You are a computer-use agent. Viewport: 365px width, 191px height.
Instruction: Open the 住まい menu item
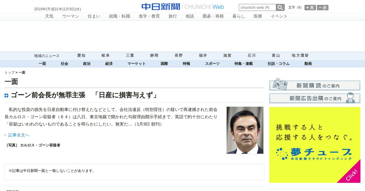(x=94, y=16)
